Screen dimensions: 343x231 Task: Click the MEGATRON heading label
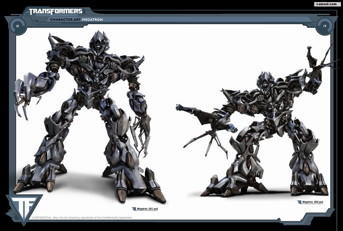tap(92, 20)
